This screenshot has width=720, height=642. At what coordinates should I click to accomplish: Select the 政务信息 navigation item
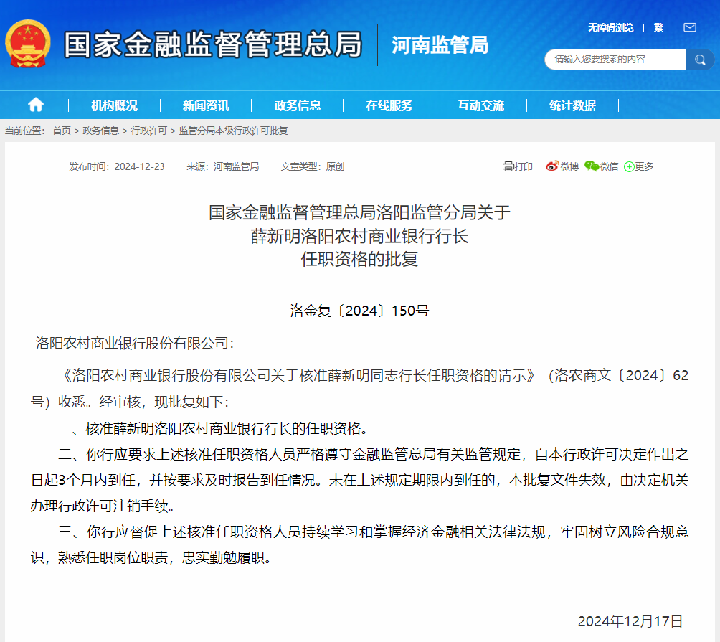298,105
